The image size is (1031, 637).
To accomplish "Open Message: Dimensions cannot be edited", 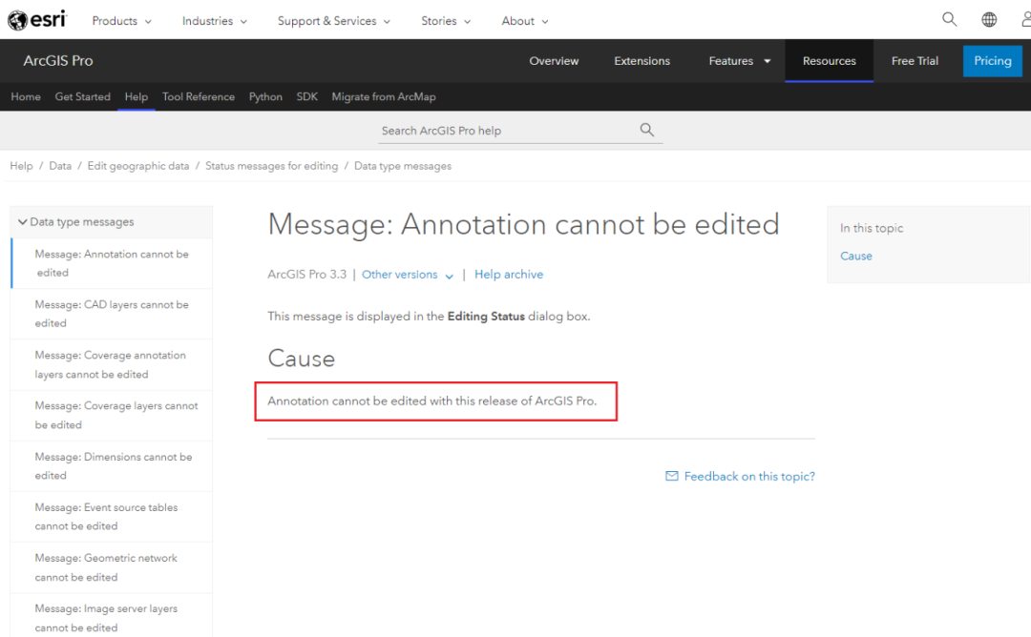I will 112,465.
